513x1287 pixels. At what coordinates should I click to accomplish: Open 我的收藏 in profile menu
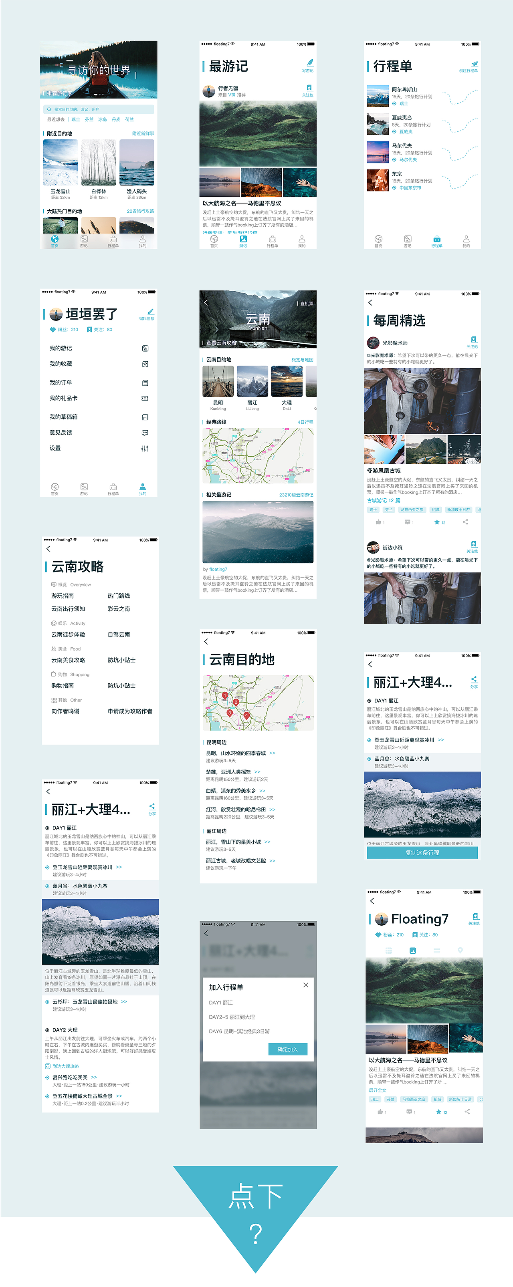99,364
